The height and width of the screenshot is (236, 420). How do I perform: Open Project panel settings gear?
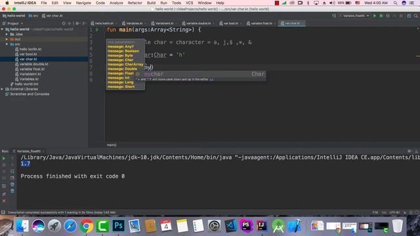point(77,24)
